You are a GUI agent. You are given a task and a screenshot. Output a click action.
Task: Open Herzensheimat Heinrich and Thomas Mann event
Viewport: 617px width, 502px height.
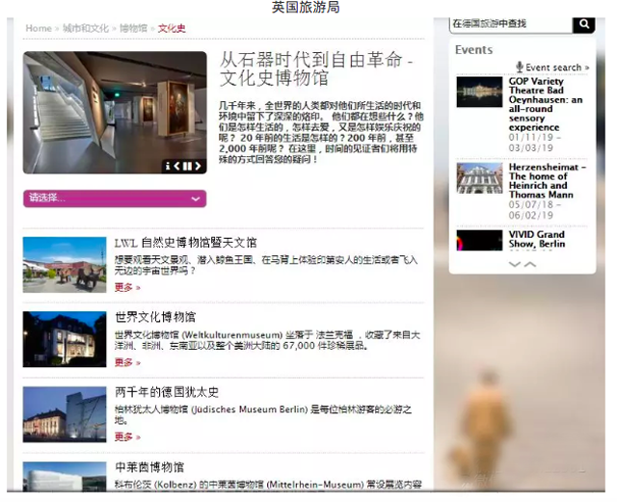pos(548,181)
